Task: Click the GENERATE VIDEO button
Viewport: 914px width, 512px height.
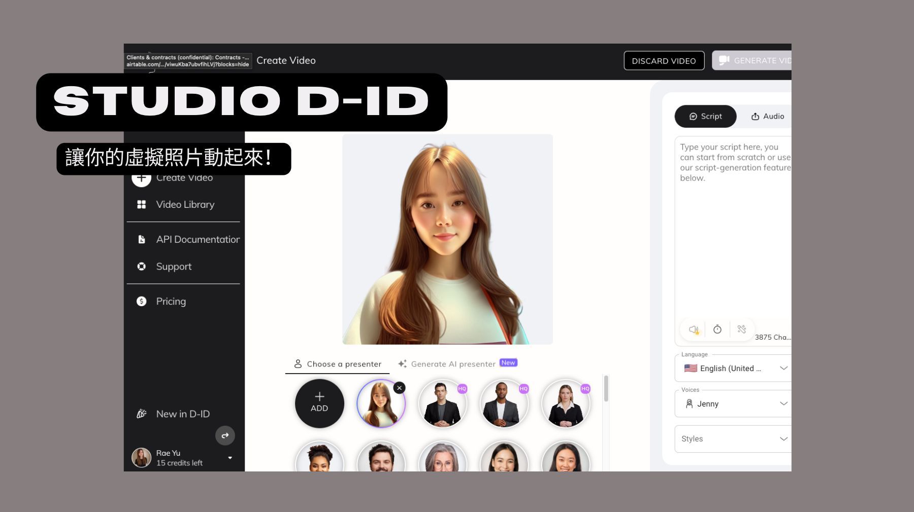Action: click(752, 60)
